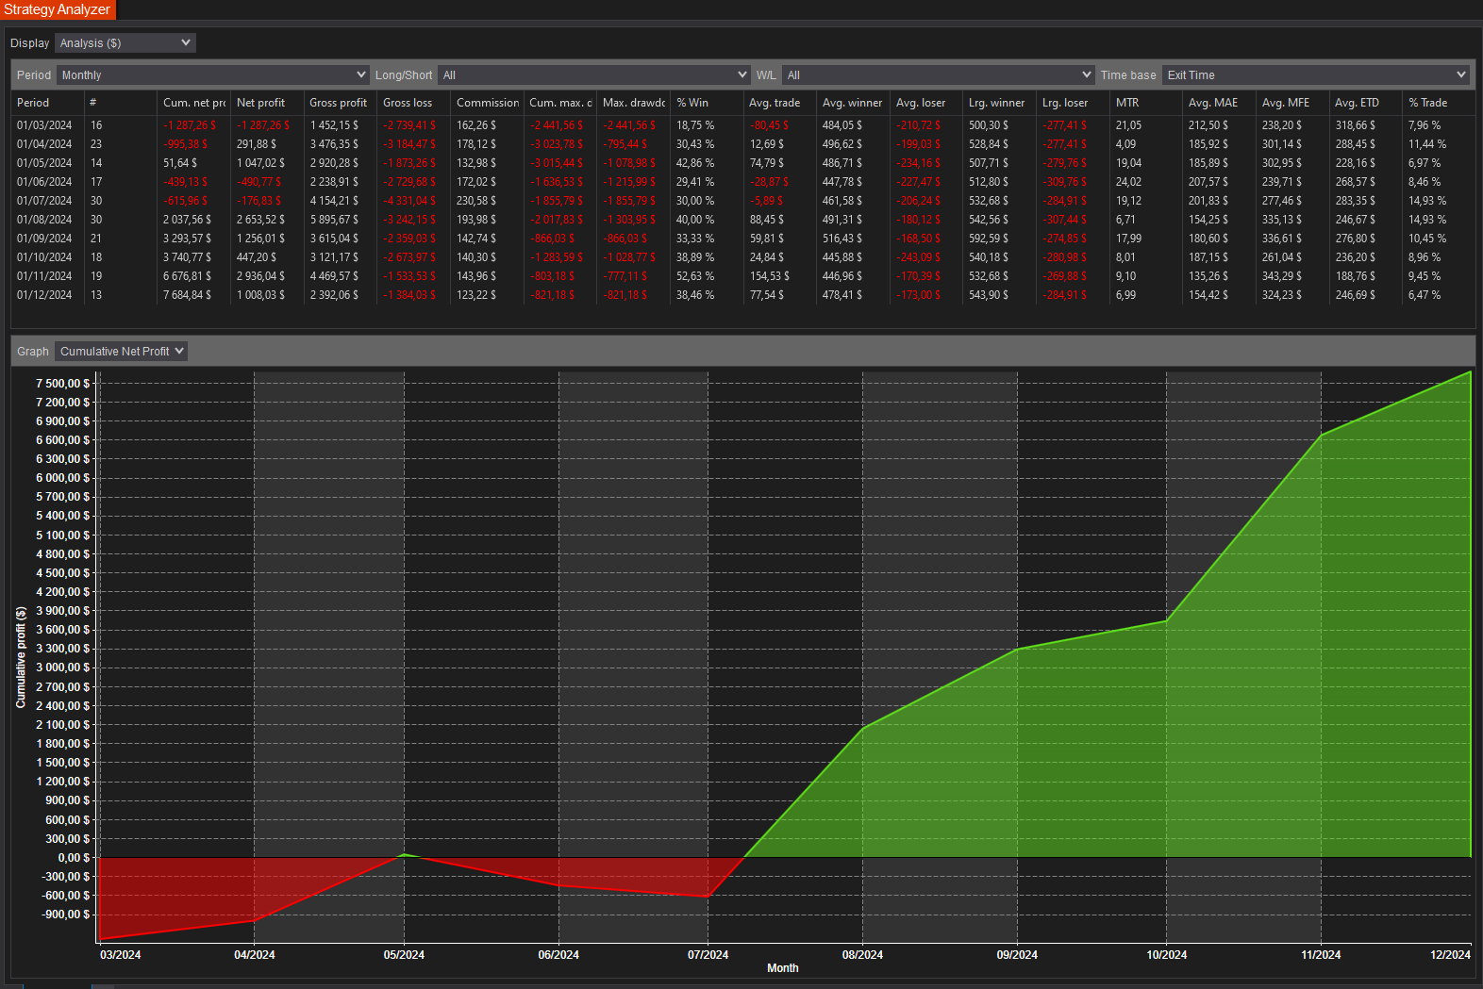Click Avg. MFE value 343,29 $
Viewport: 1483px width, 989px height.
[1282, 276]
